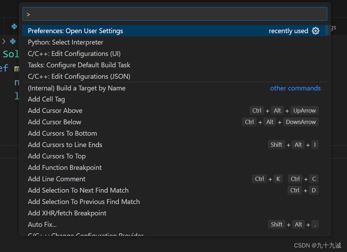Choose Add Cursor Below command

pyautogui.click(x=175, y=122)
